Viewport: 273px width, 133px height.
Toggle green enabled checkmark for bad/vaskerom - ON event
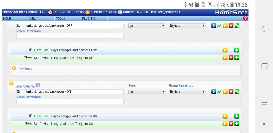pos(219,91)
